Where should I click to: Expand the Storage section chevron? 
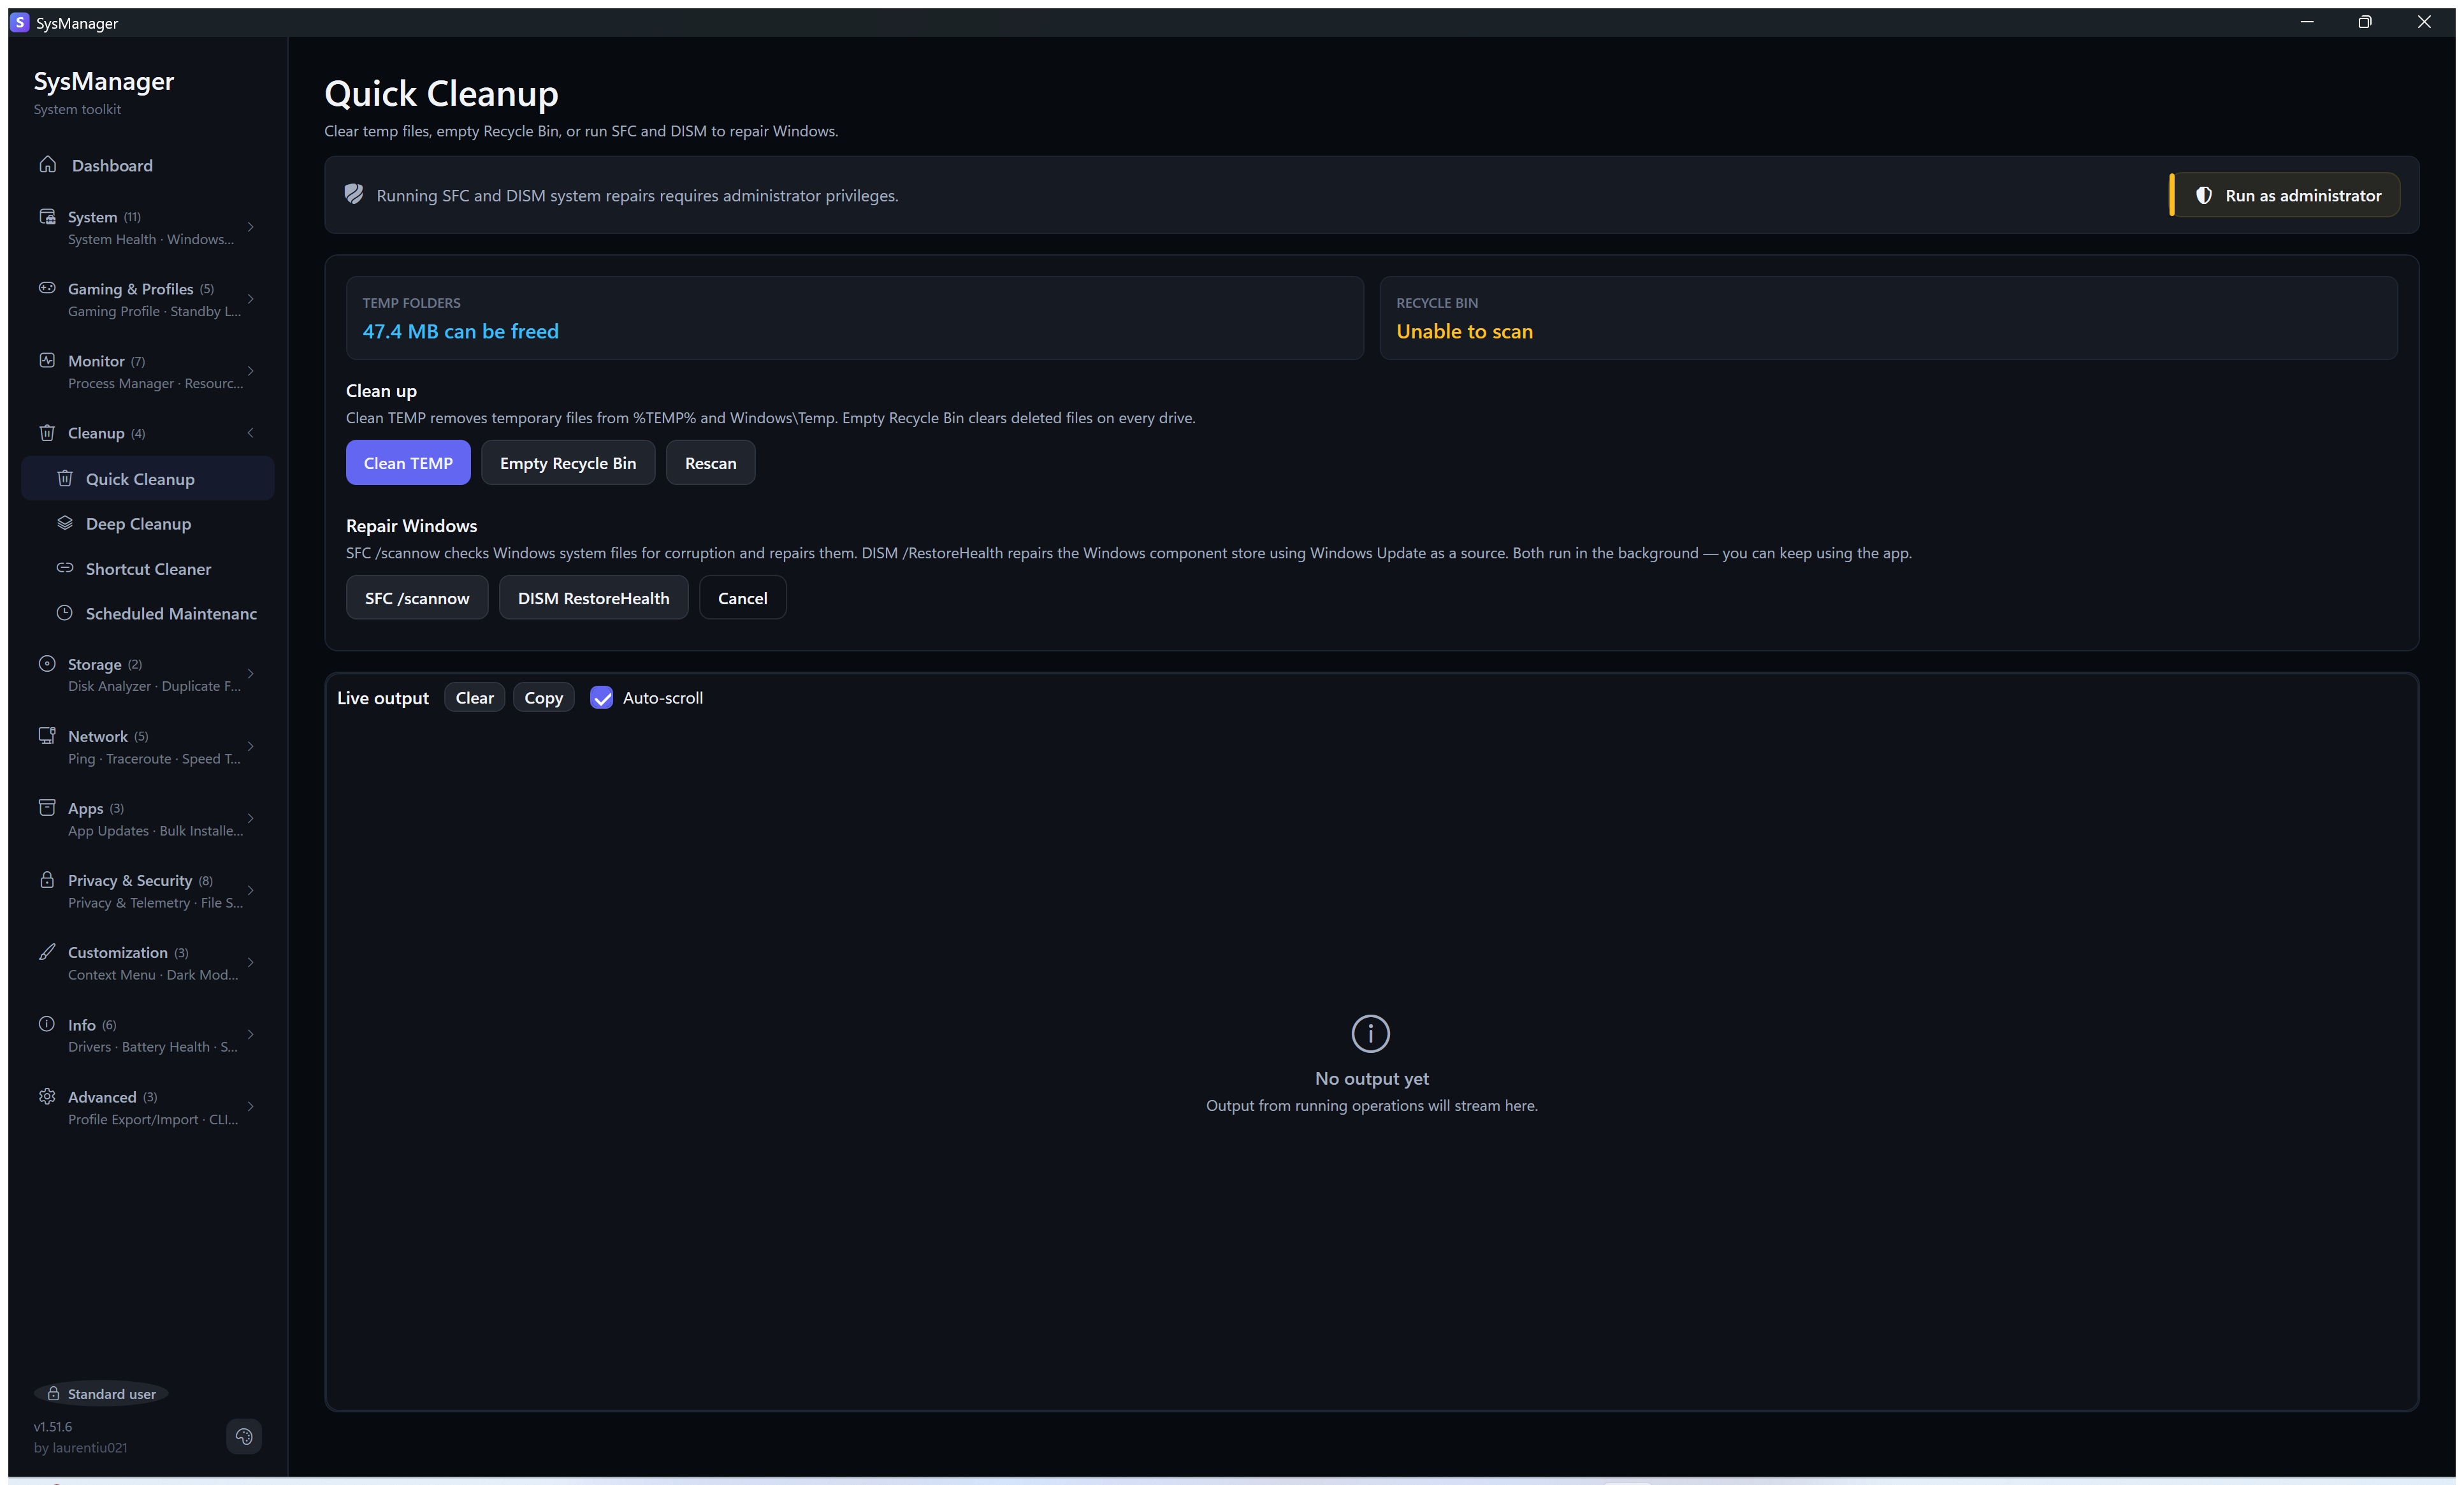251,674
